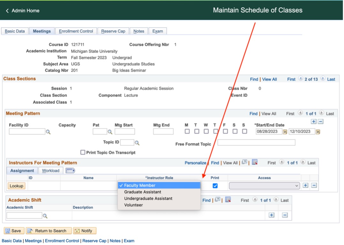Screen dimensions: 344x245
Task: Click the start date field 08/28/2023
Action: coord(269,131)
